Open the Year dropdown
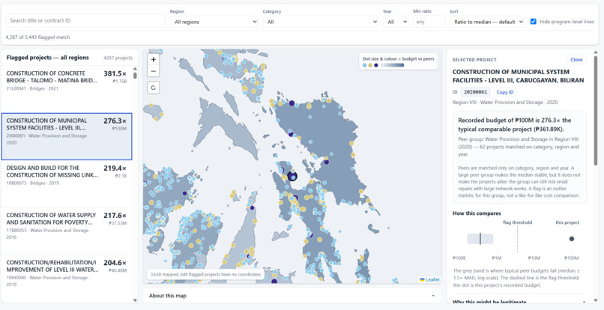Screen dimensions: 604x310 [396, 22]
